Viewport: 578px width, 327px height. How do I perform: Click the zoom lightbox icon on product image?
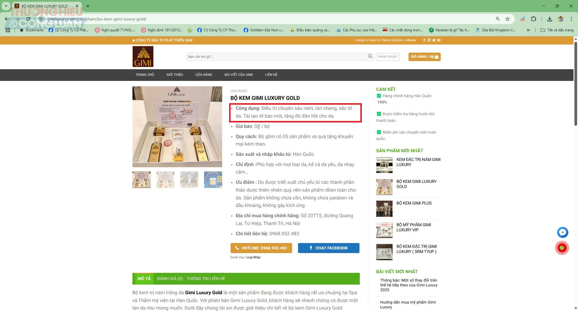coord(141,159)
